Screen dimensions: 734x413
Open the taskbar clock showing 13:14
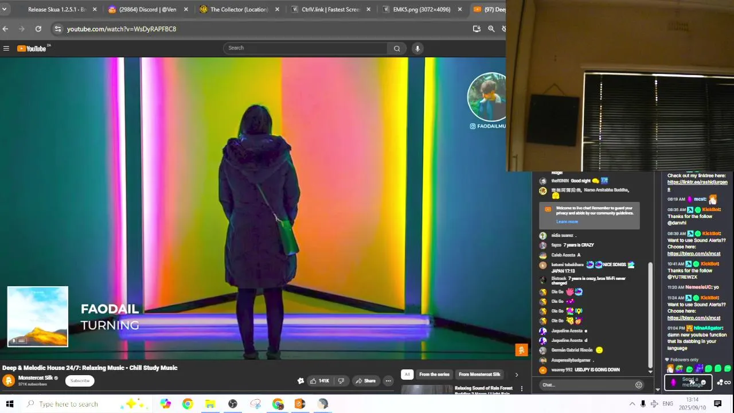point(692,403)
